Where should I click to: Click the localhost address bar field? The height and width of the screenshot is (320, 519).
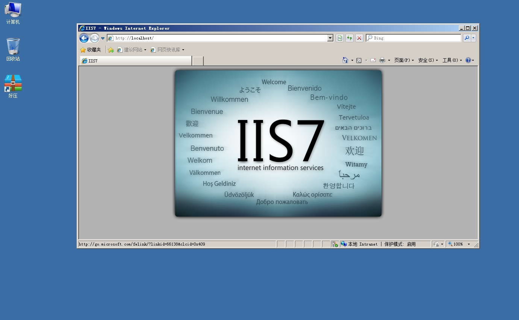[x=217, y=38]
